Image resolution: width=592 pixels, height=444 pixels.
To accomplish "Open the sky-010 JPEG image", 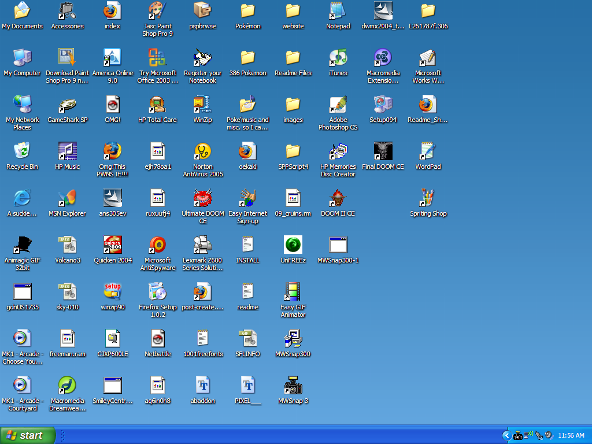I will (x=67, y=291).
